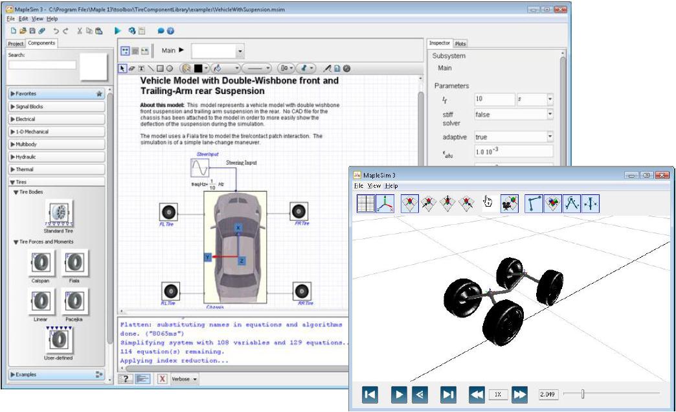
Task: Choose the Pacejka tire model icon
Action: tap(74, 301)
